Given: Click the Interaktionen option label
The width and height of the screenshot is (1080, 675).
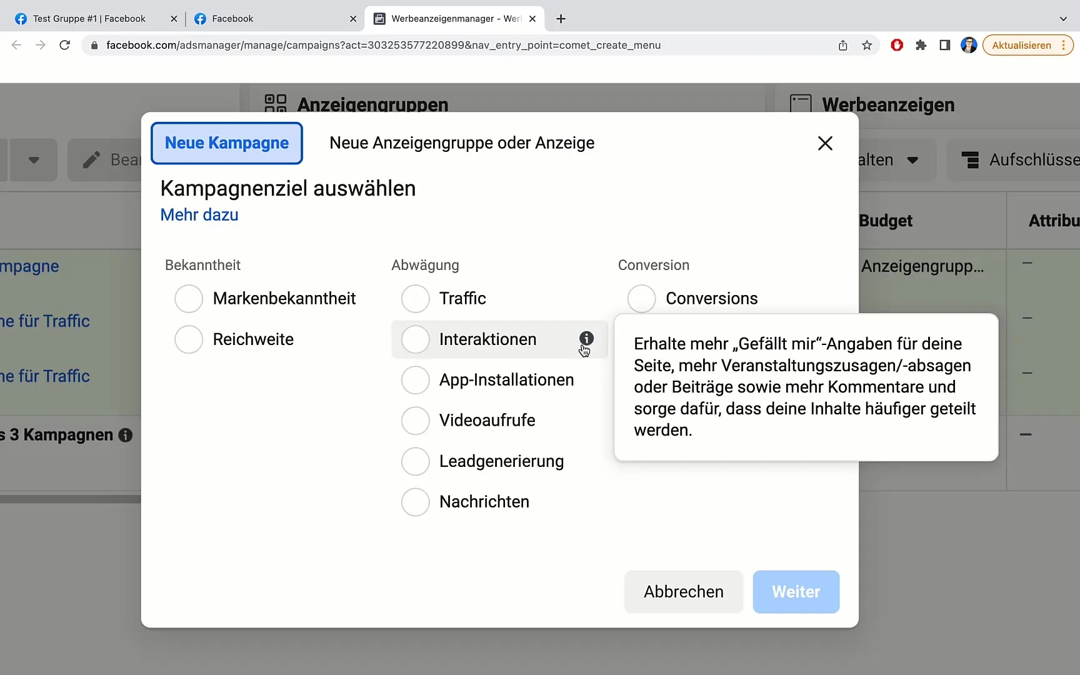Looking at the screenshot, I should coord(487,339).
